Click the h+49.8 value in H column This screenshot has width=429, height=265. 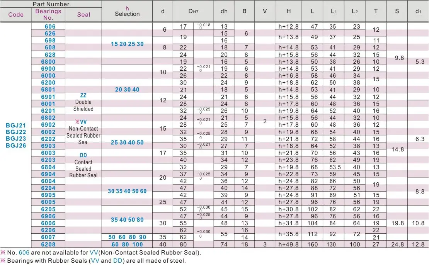(289, 245)
